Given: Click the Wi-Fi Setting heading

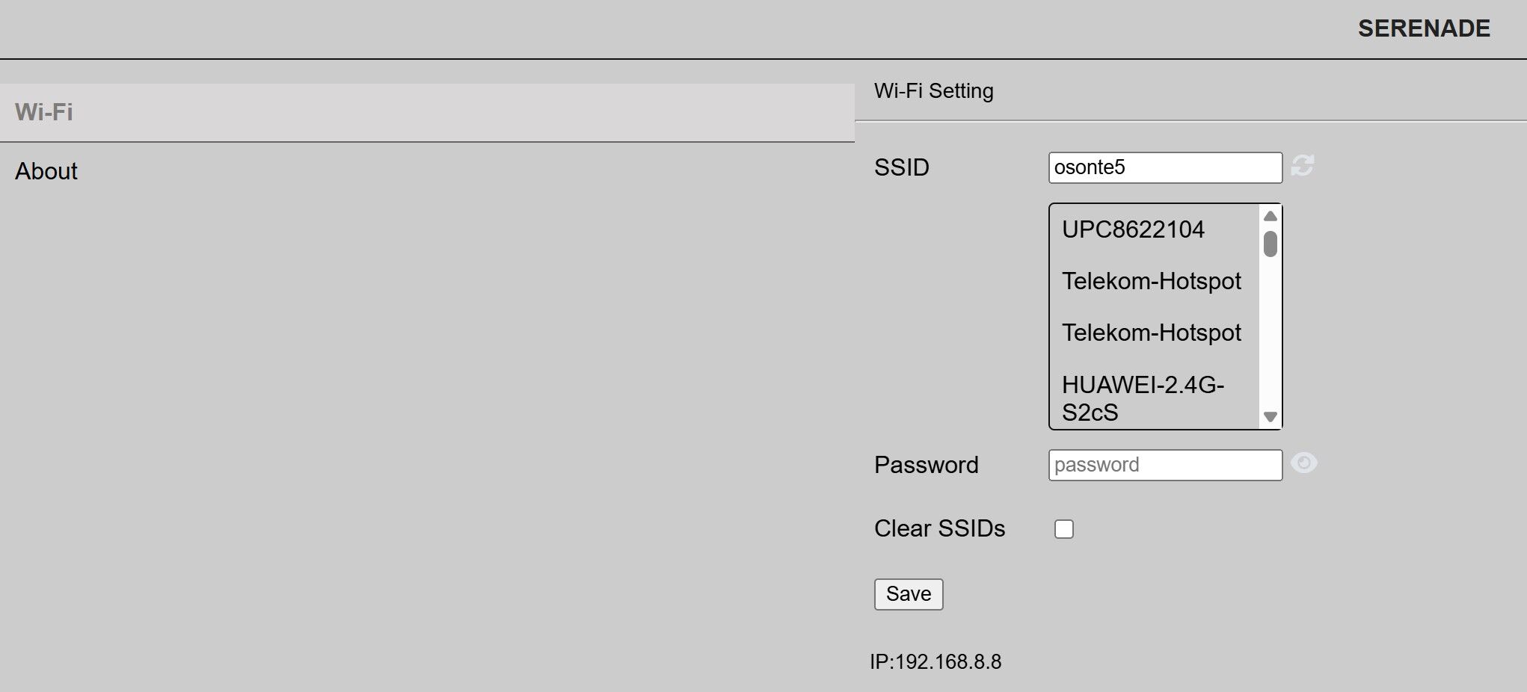Looking at the screenshot, I should (933, 91).
